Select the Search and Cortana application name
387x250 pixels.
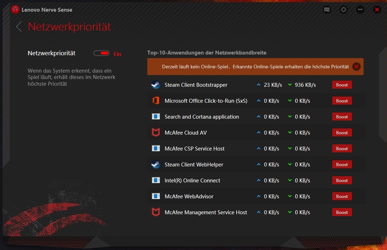coord(201,117)
